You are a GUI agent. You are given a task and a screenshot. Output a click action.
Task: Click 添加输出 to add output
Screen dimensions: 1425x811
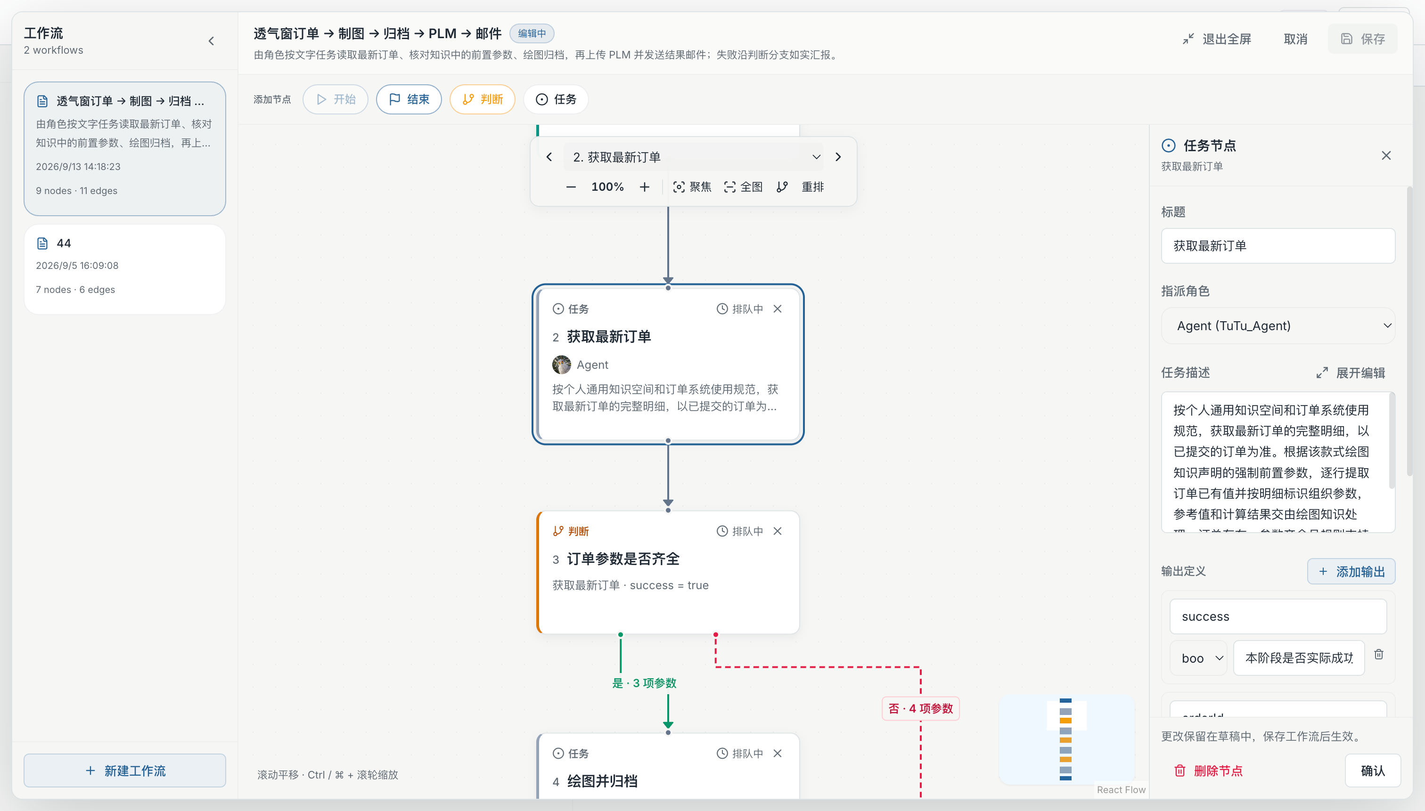click(1351, 571)
